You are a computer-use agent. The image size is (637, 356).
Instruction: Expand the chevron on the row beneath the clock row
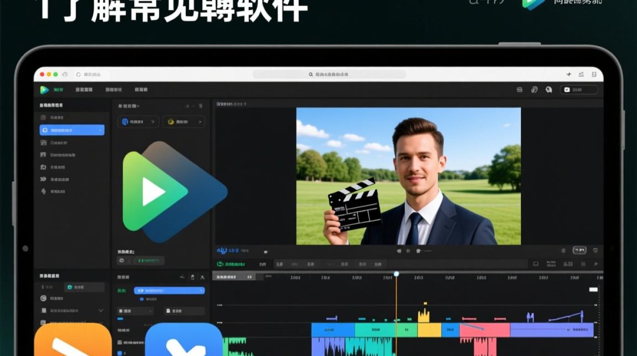tap(100, 310)
